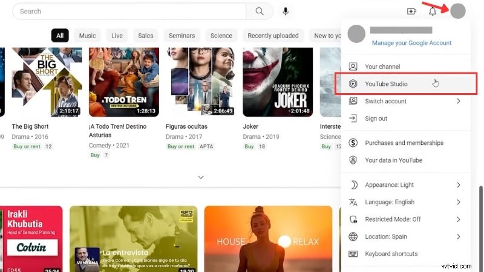Open the Create video icon
Image resolution: width=484 pixels, height=272 pixels.
411,11
